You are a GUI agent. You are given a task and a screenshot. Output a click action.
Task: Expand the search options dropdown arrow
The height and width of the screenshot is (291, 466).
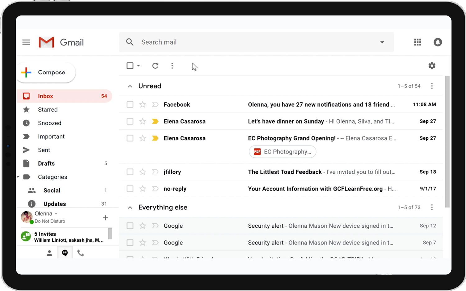click(x=382, y=42)
